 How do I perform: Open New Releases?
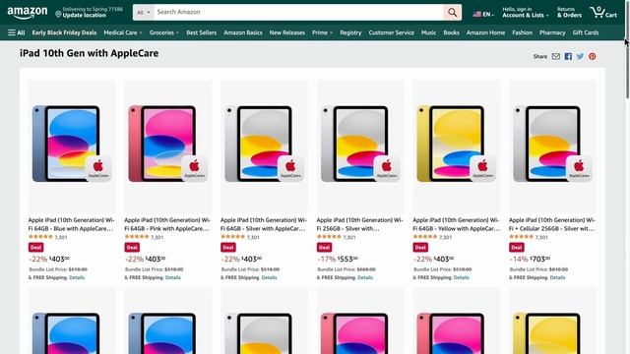pos(287,32)
